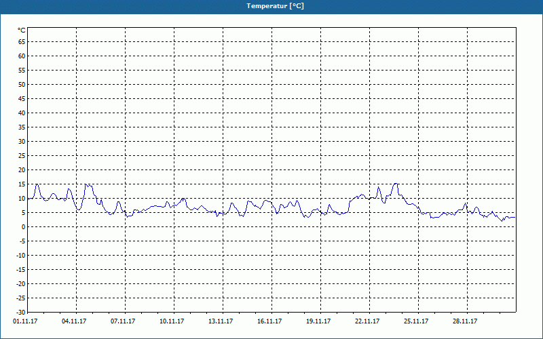The height and width of the screenshot is (339, 543).
Task: Click the 20 value on the temperature axis
Action: click(x=22, y=170)
